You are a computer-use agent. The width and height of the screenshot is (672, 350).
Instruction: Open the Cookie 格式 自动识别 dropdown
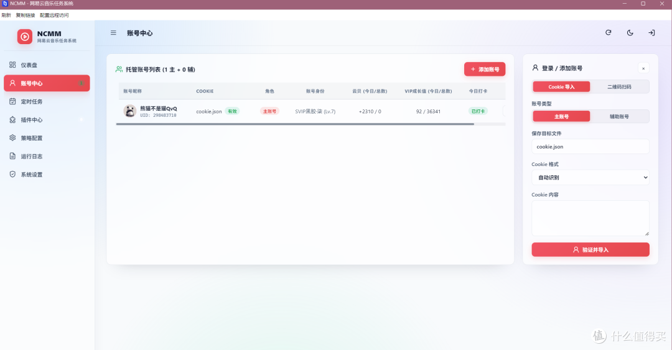(x=590, y=177)
